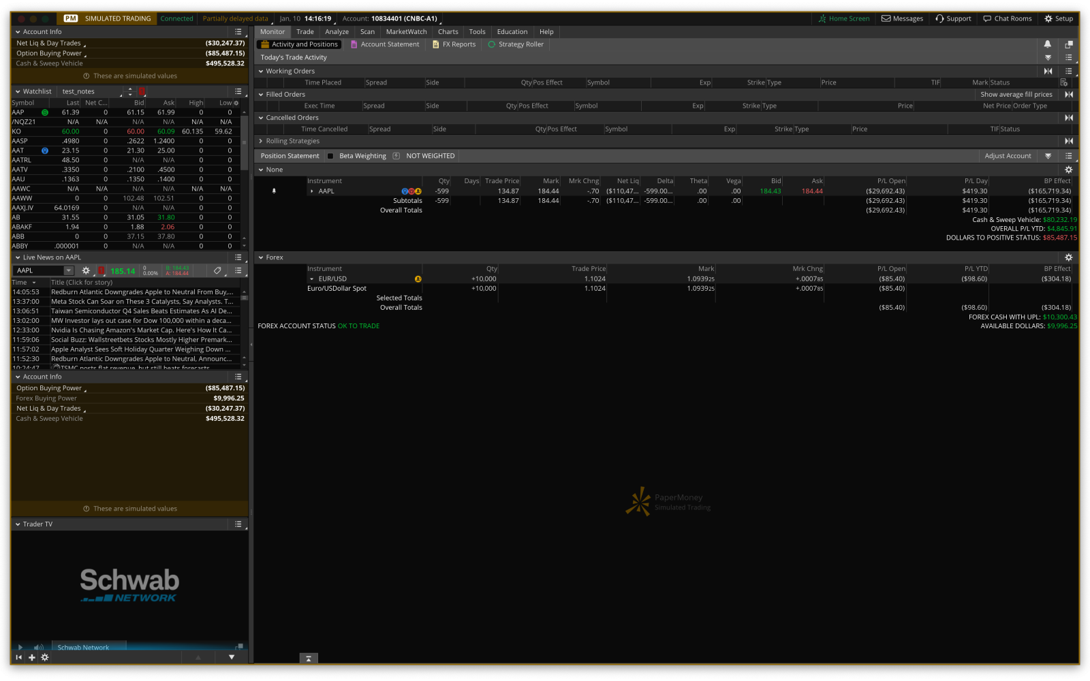
Task: Toggle Show average fill prices
Action: point(1016,95)
